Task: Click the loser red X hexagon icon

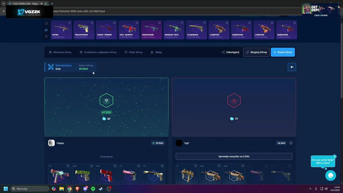Action: coord(234,100)
